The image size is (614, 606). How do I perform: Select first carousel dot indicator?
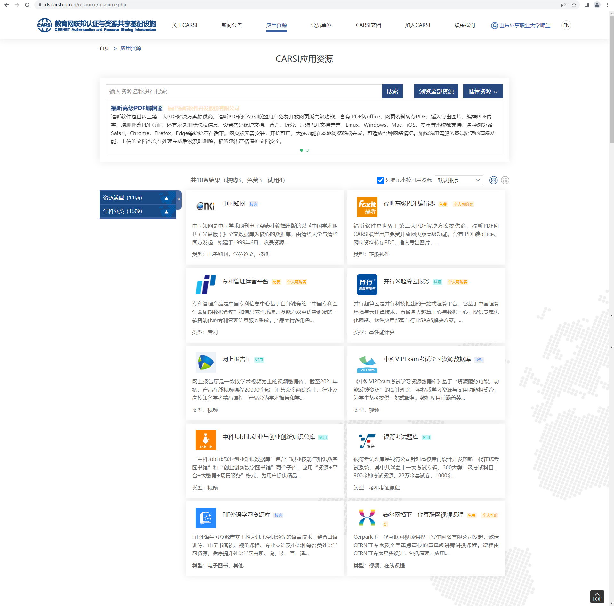(301, 150)
